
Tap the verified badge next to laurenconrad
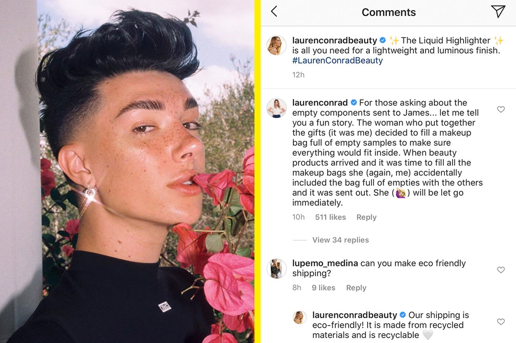tap(354, 103)
